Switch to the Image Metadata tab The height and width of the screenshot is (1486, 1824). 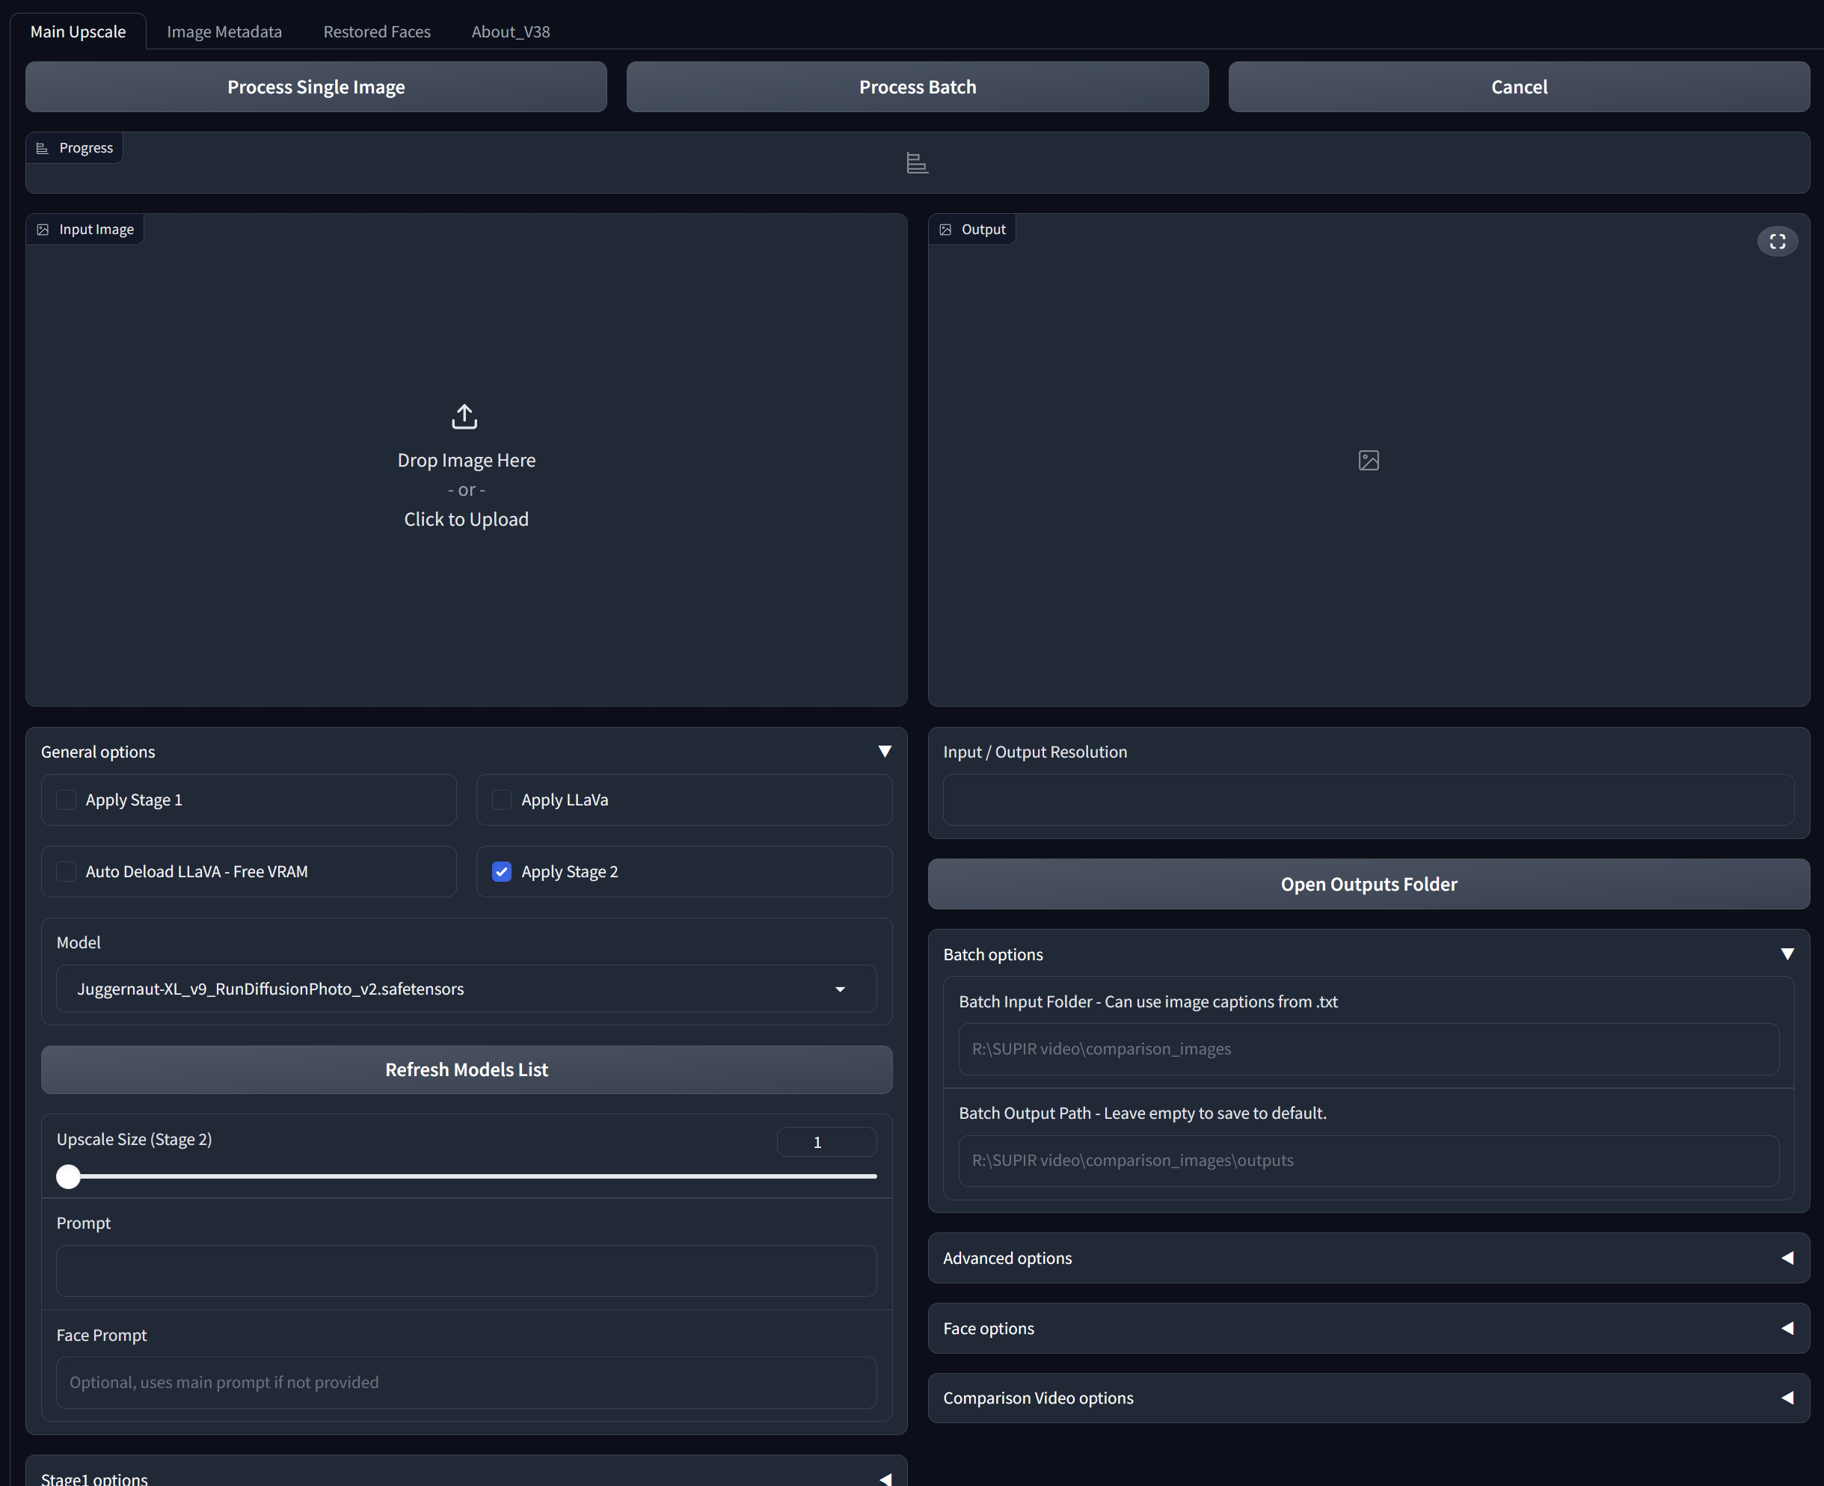[x=224, y=31]
